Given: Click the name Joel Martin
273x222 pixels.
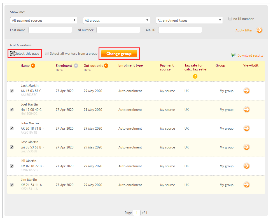Looking at the screenshot, I should [29, 104].
